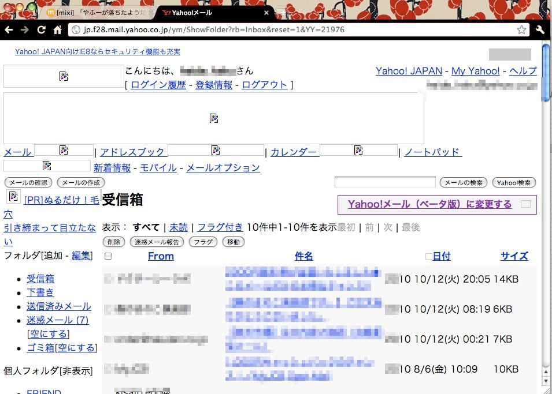The height and width of the screenshot is (394, 552).
Task: Click the URL address bar
Action: point(299,30)
